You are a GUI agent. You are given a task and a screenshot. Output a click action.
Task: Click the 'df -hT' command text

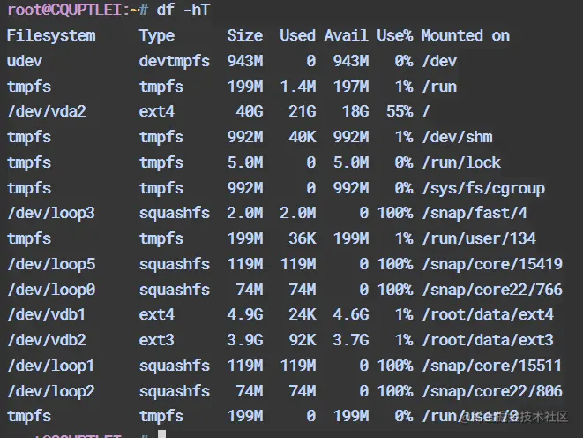(x=183, y=10)
